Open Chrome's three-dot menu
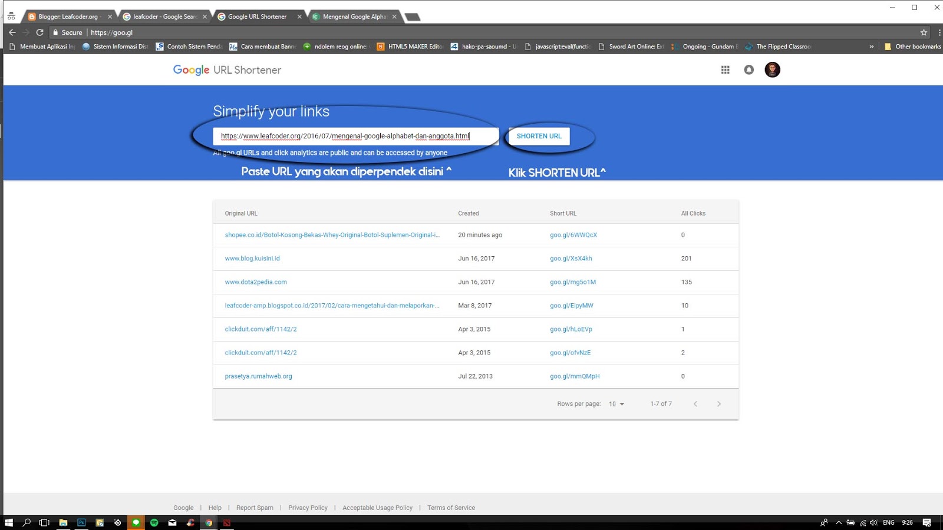943x530 pixels. [938, 32]
